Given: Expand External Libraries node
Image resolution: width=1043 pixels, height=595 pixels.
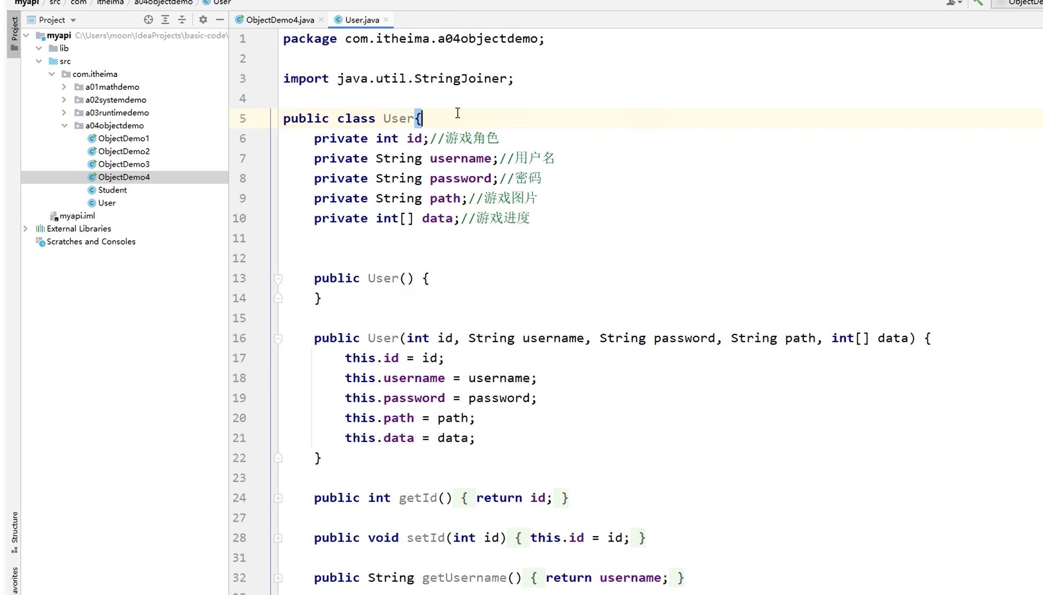Looking at the screenshot, I should (26, 228).
